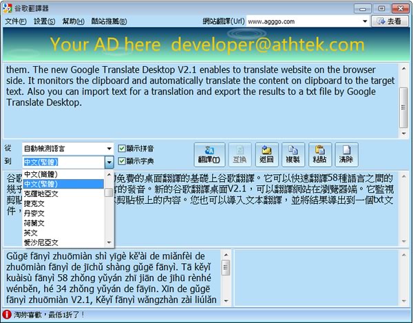Click the source text scrollbar thumb
The height and width of the screenshot is (323, 413).
pyautogui.click(x=403, y=107)
